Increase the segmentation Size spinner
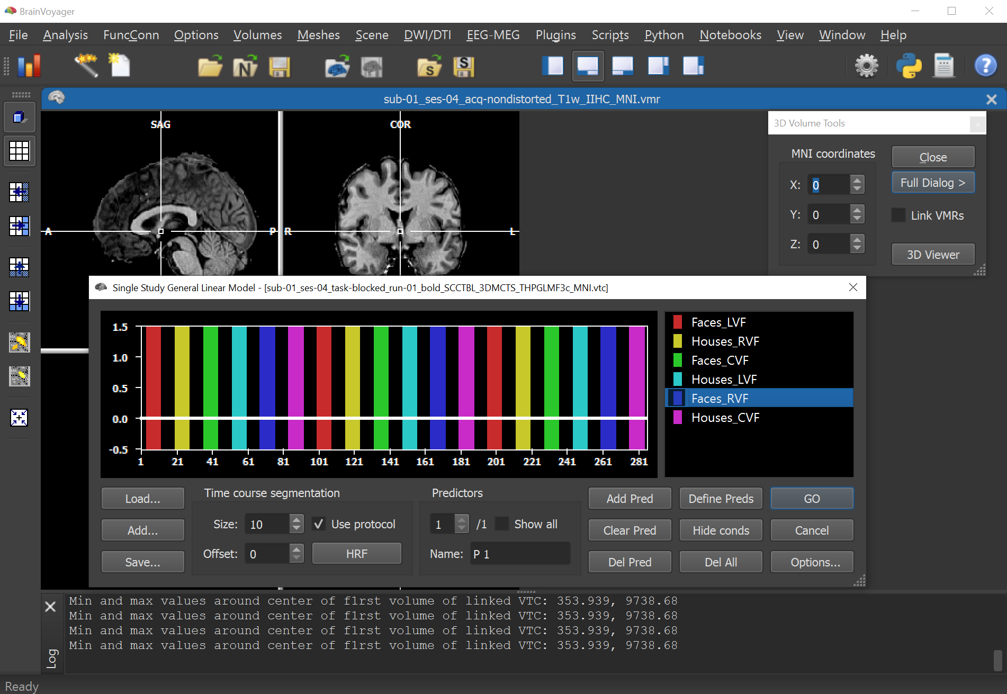The width and height of the screenshot is (1007, 694). [296, 519]
